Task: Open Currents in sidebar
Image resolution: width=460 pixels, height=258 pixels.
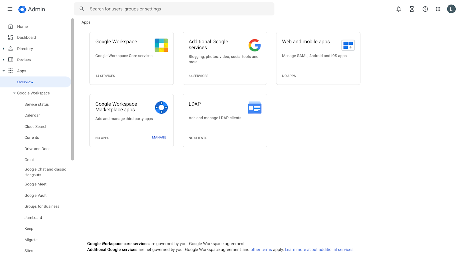Action: tap(32, 138)
